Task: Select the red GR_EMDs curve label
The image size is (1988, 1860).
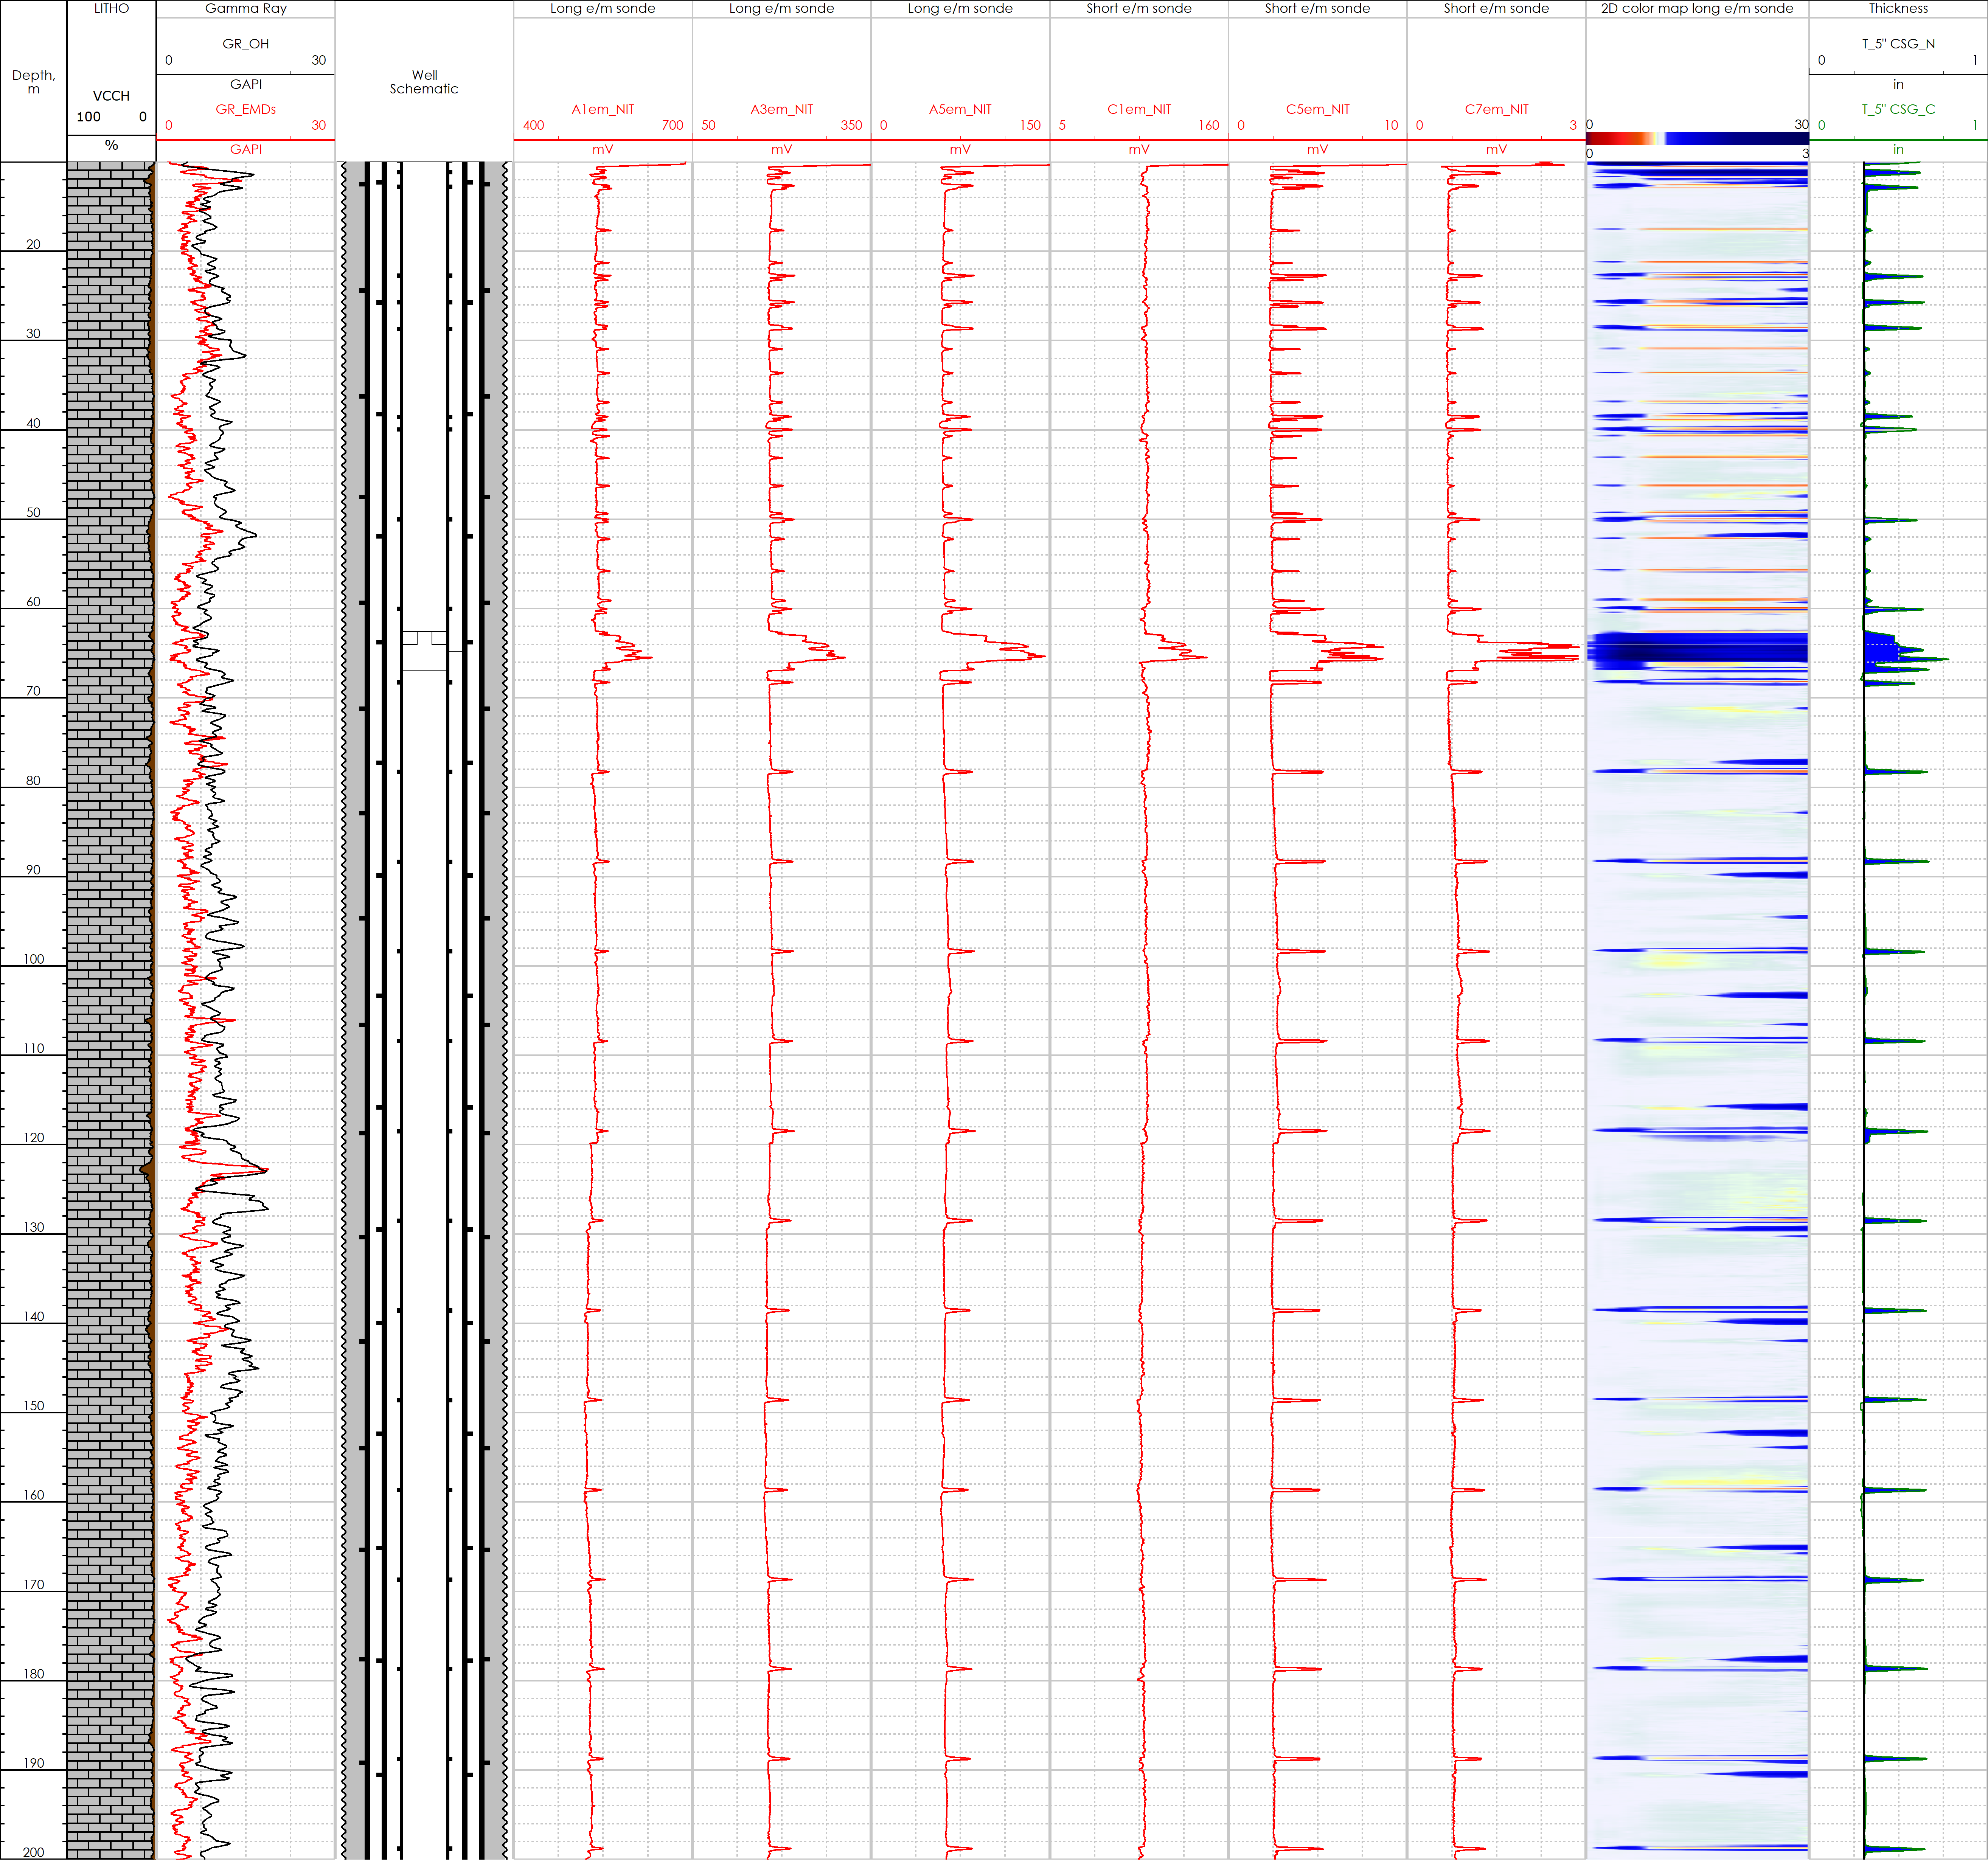Action: 245,109
